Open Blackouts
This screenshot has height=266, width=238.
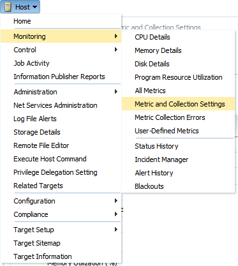point(149,186)
